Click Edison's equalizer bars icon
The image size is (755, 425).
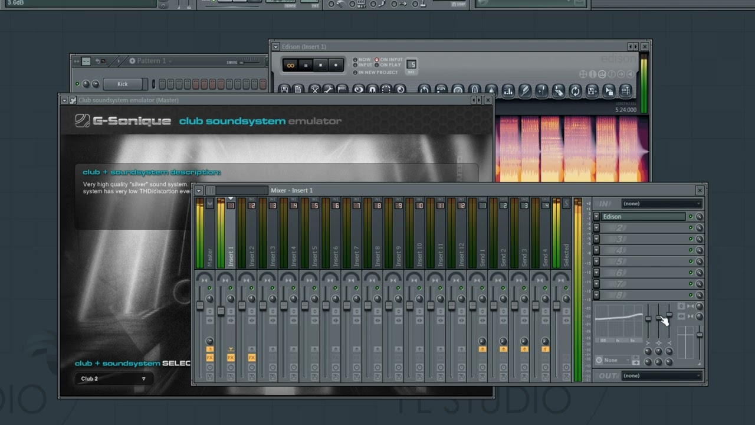point(508,91)
